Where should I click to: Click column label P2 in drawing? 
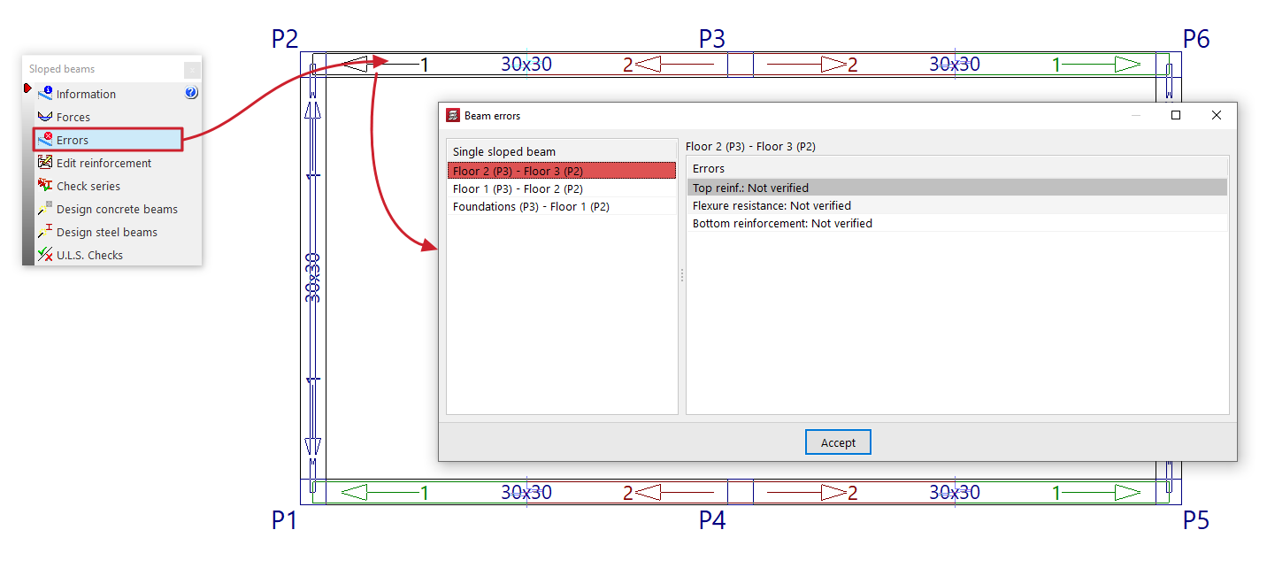pos(285,38)
